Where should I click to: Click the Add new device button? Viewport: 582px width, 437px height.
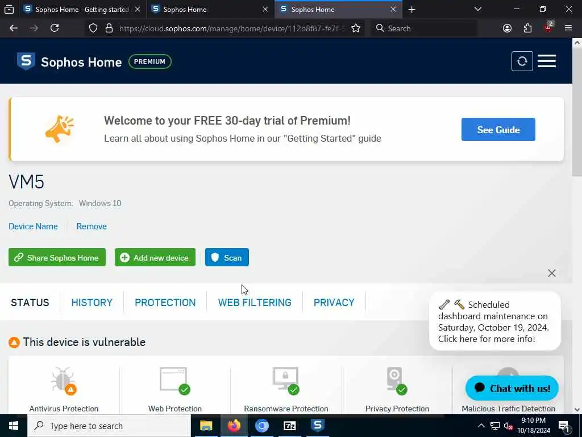coord(155,257)
